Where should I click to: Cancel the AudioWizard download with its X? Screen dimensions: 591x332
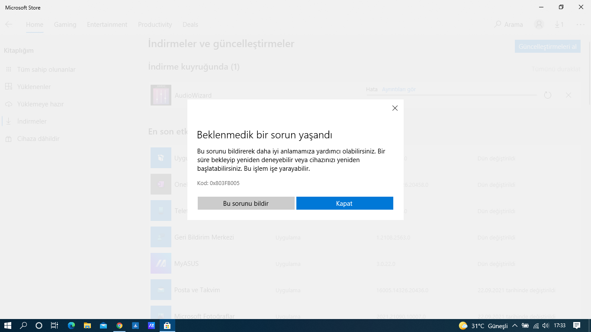pos(569,95)
